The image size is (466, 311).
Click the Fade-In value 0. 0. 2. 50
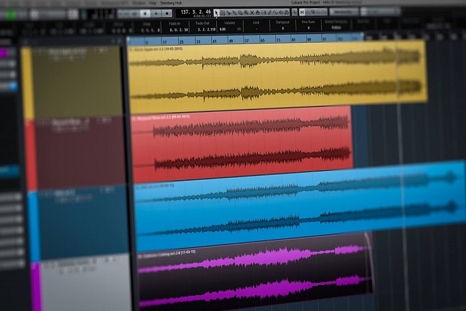click(178, 30)
